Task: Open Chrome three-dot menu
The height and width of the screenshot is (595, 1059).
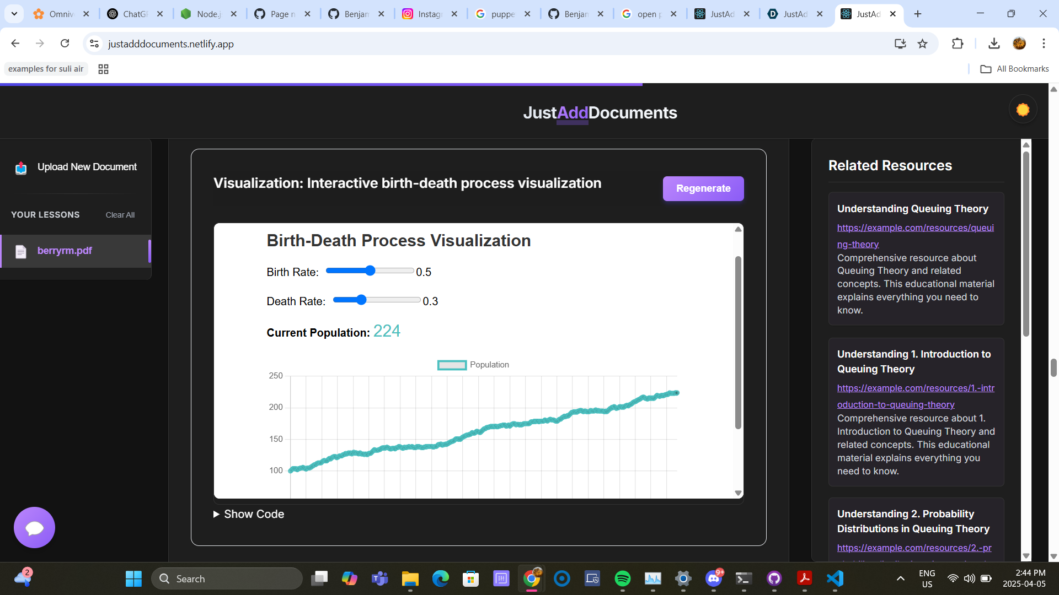Action: click(x=1044, y=44)
